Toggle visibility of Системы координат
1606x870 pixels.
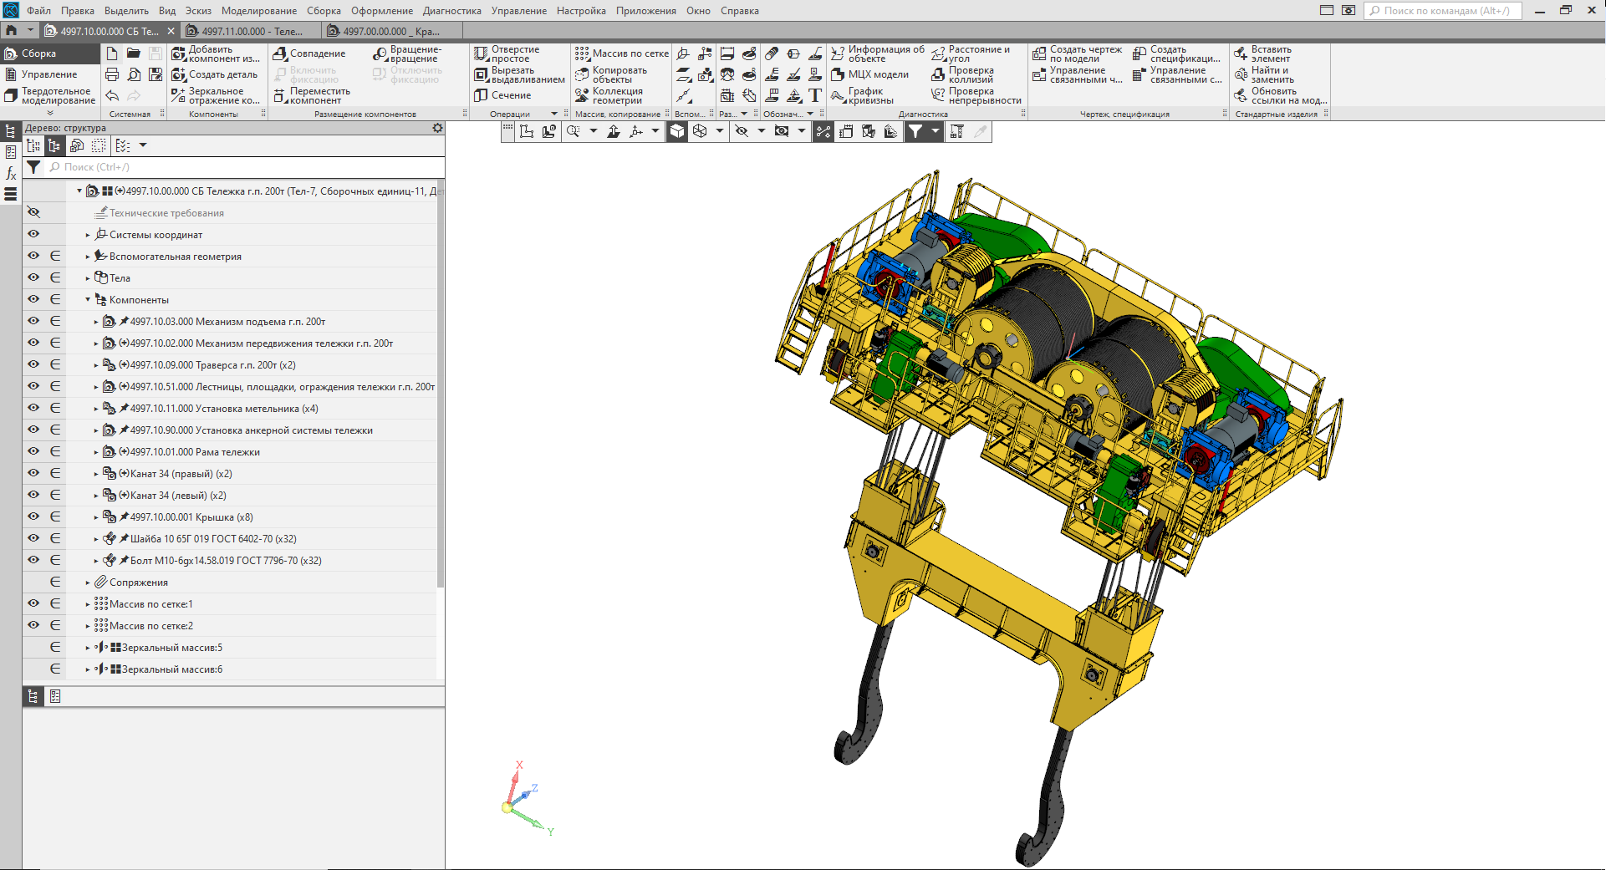33,235
